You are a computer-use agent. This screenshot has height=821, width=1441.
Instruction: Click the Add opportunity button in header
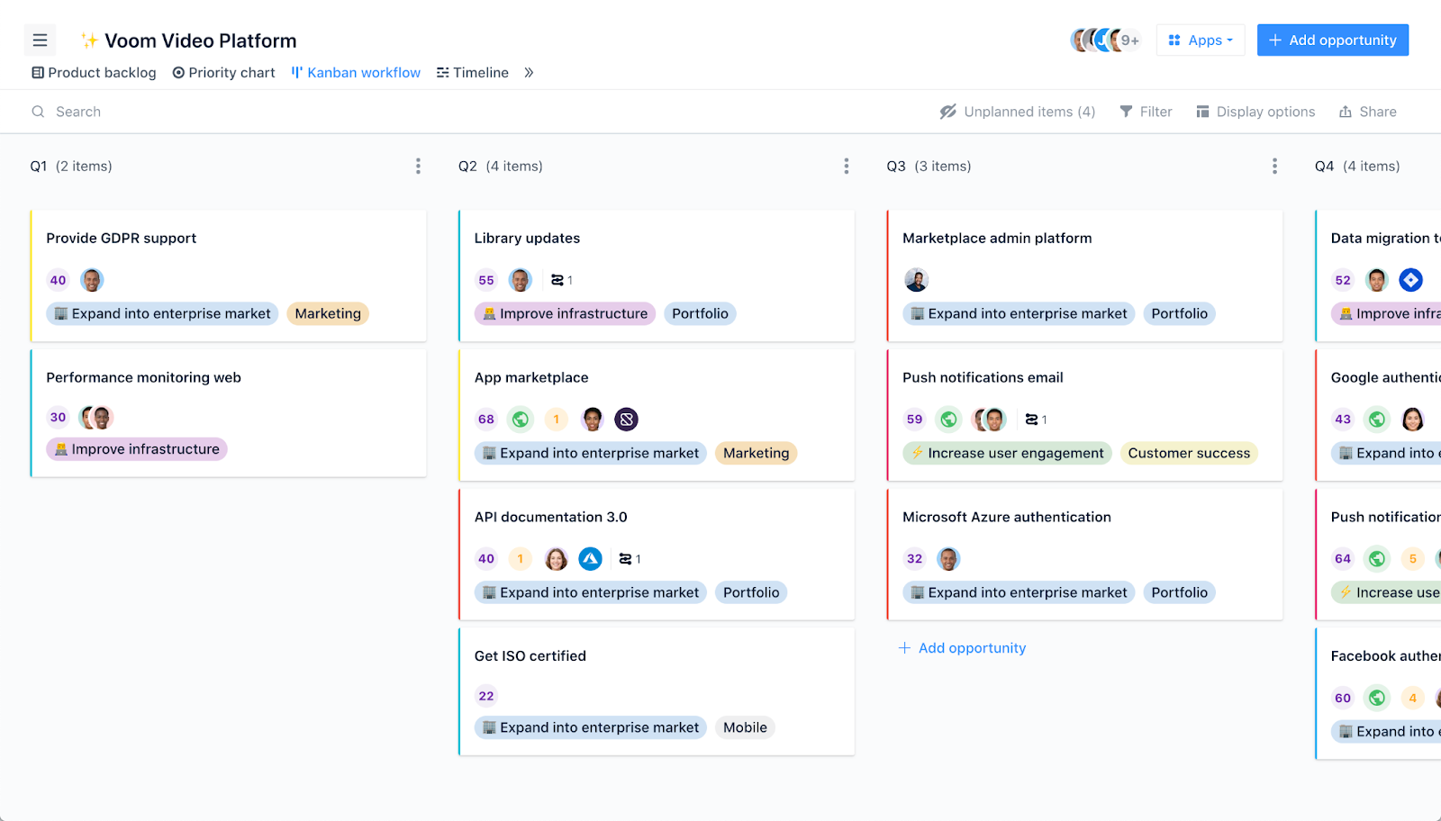tap(1333, 41)
